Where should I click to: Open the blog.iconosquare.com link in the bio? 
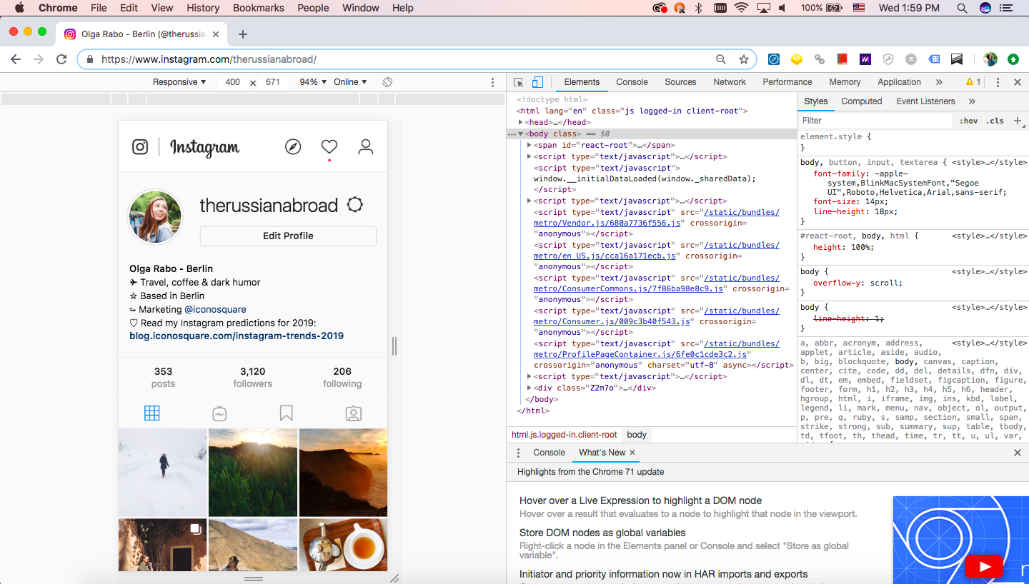pyautogui.click(x=235, y=336)
